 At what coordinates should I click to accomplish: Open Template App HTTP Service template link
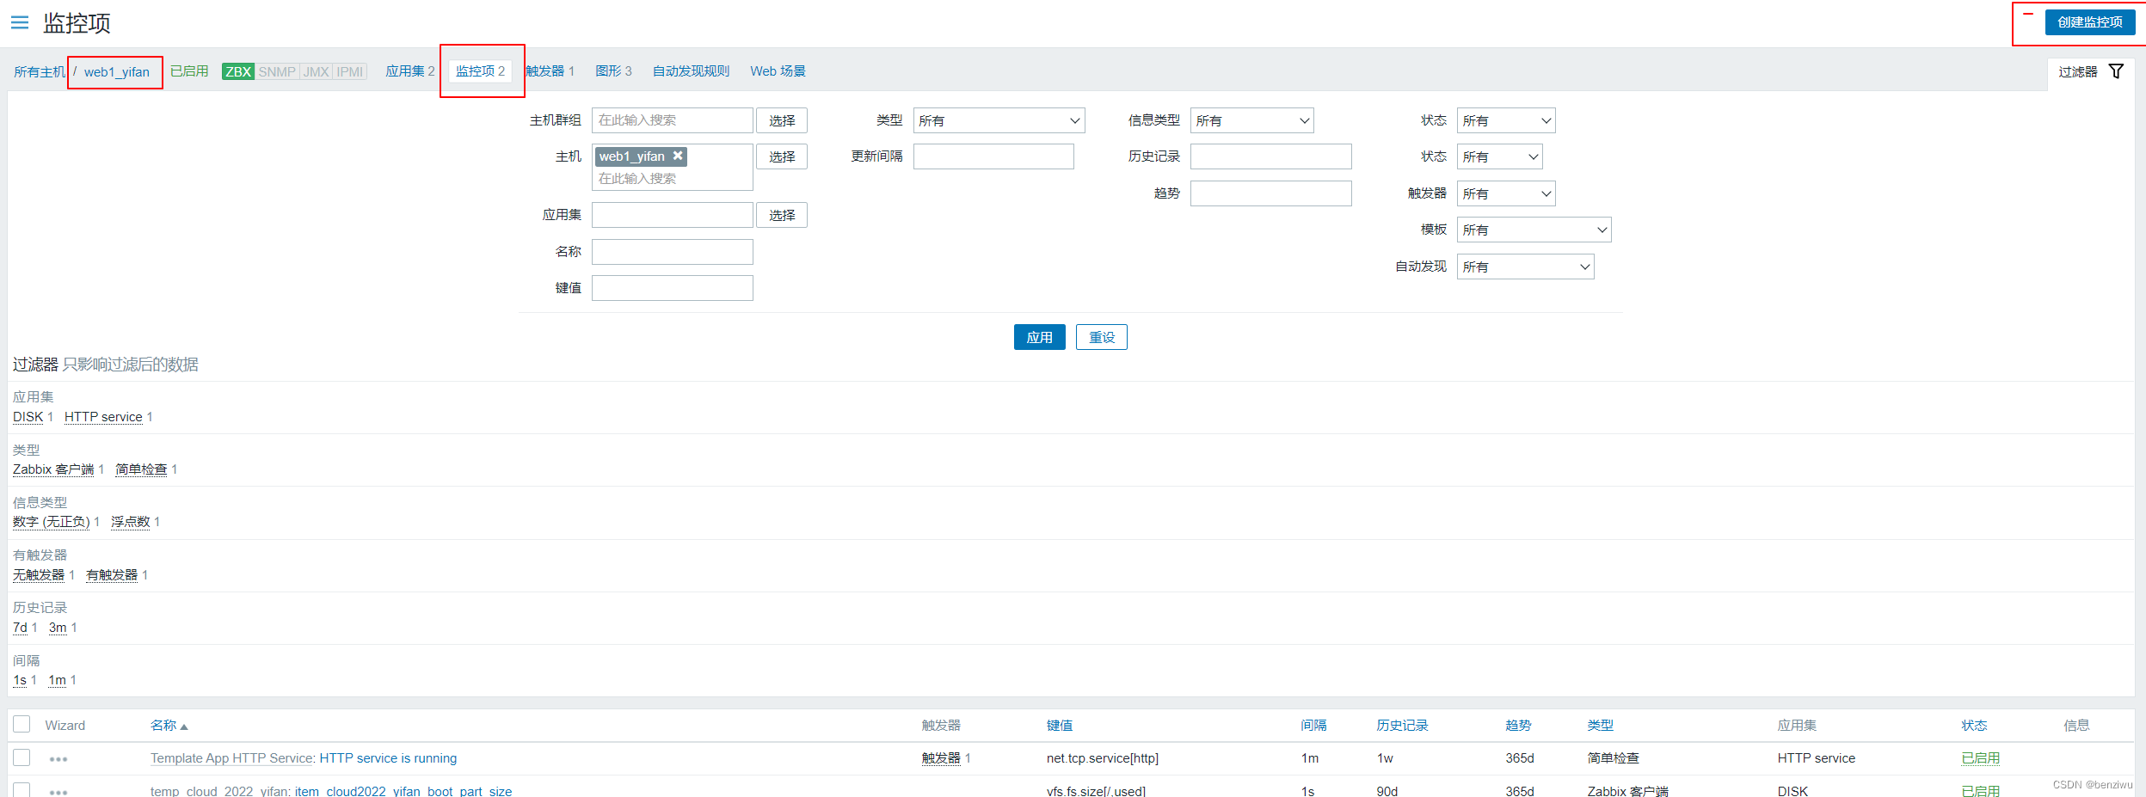(231, 758)
